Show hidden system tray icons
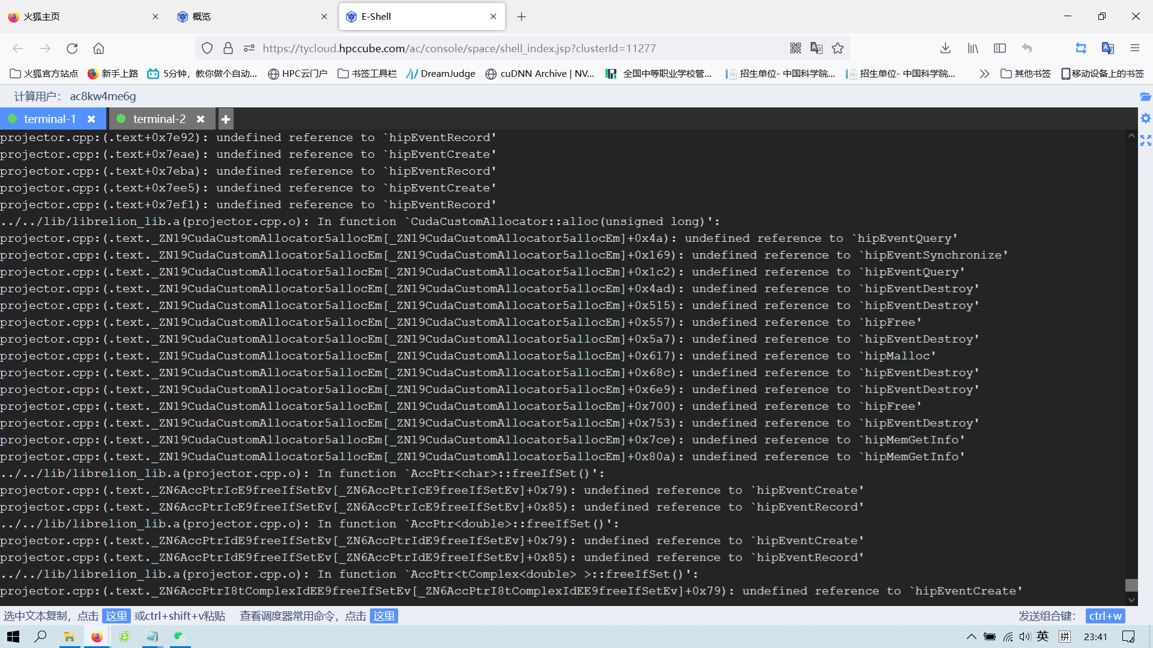This screenshot has height=648, width=1153. (x=971, y=637)
